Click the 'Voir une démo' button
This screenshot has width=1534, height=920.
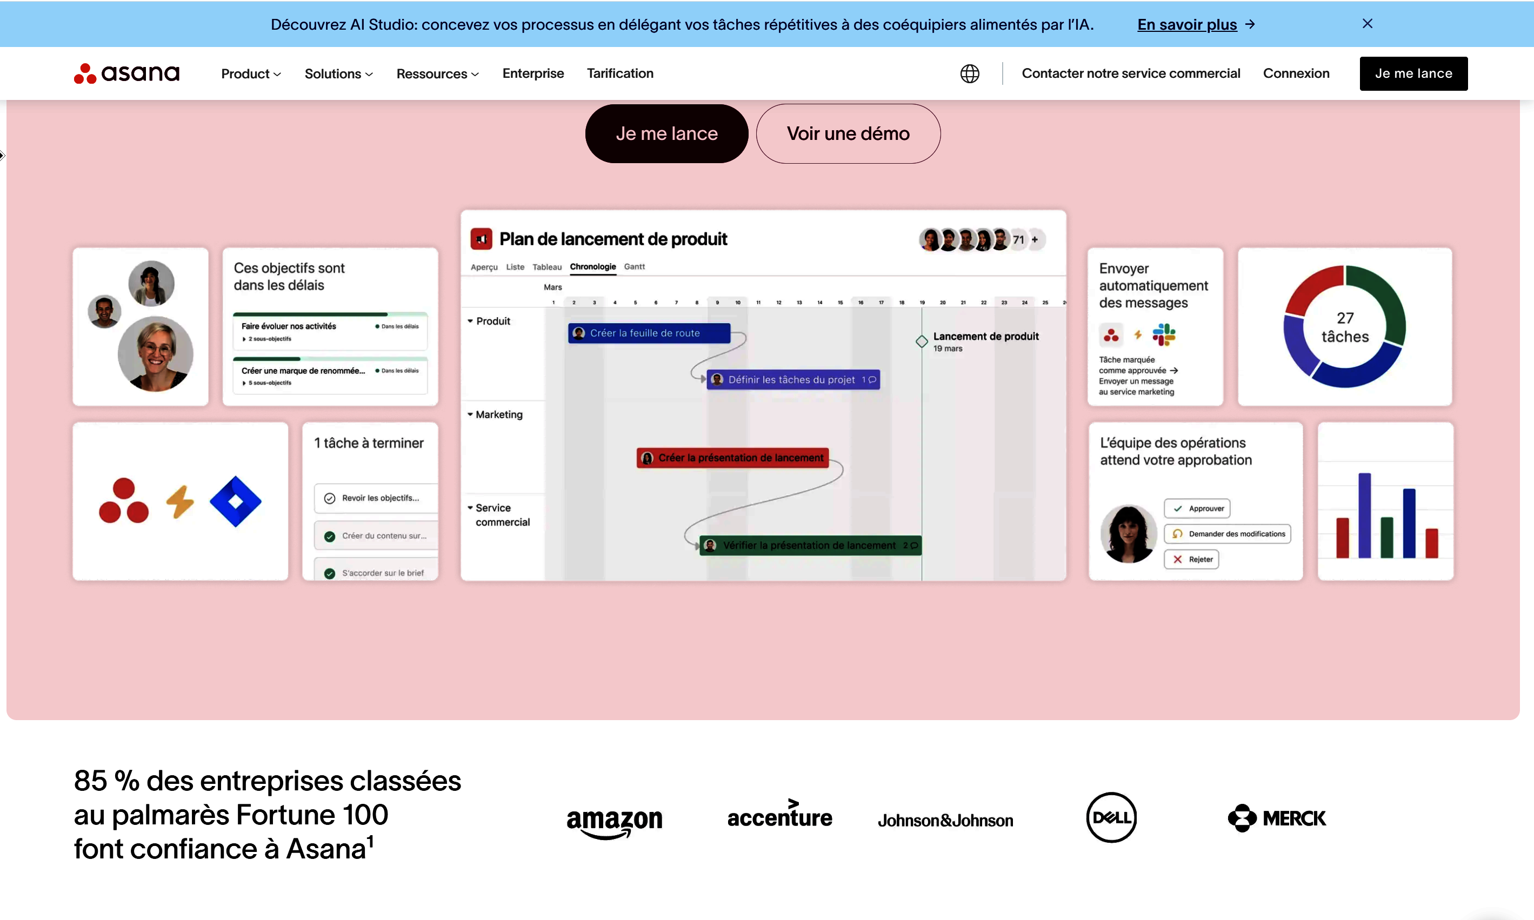(848, 134)
